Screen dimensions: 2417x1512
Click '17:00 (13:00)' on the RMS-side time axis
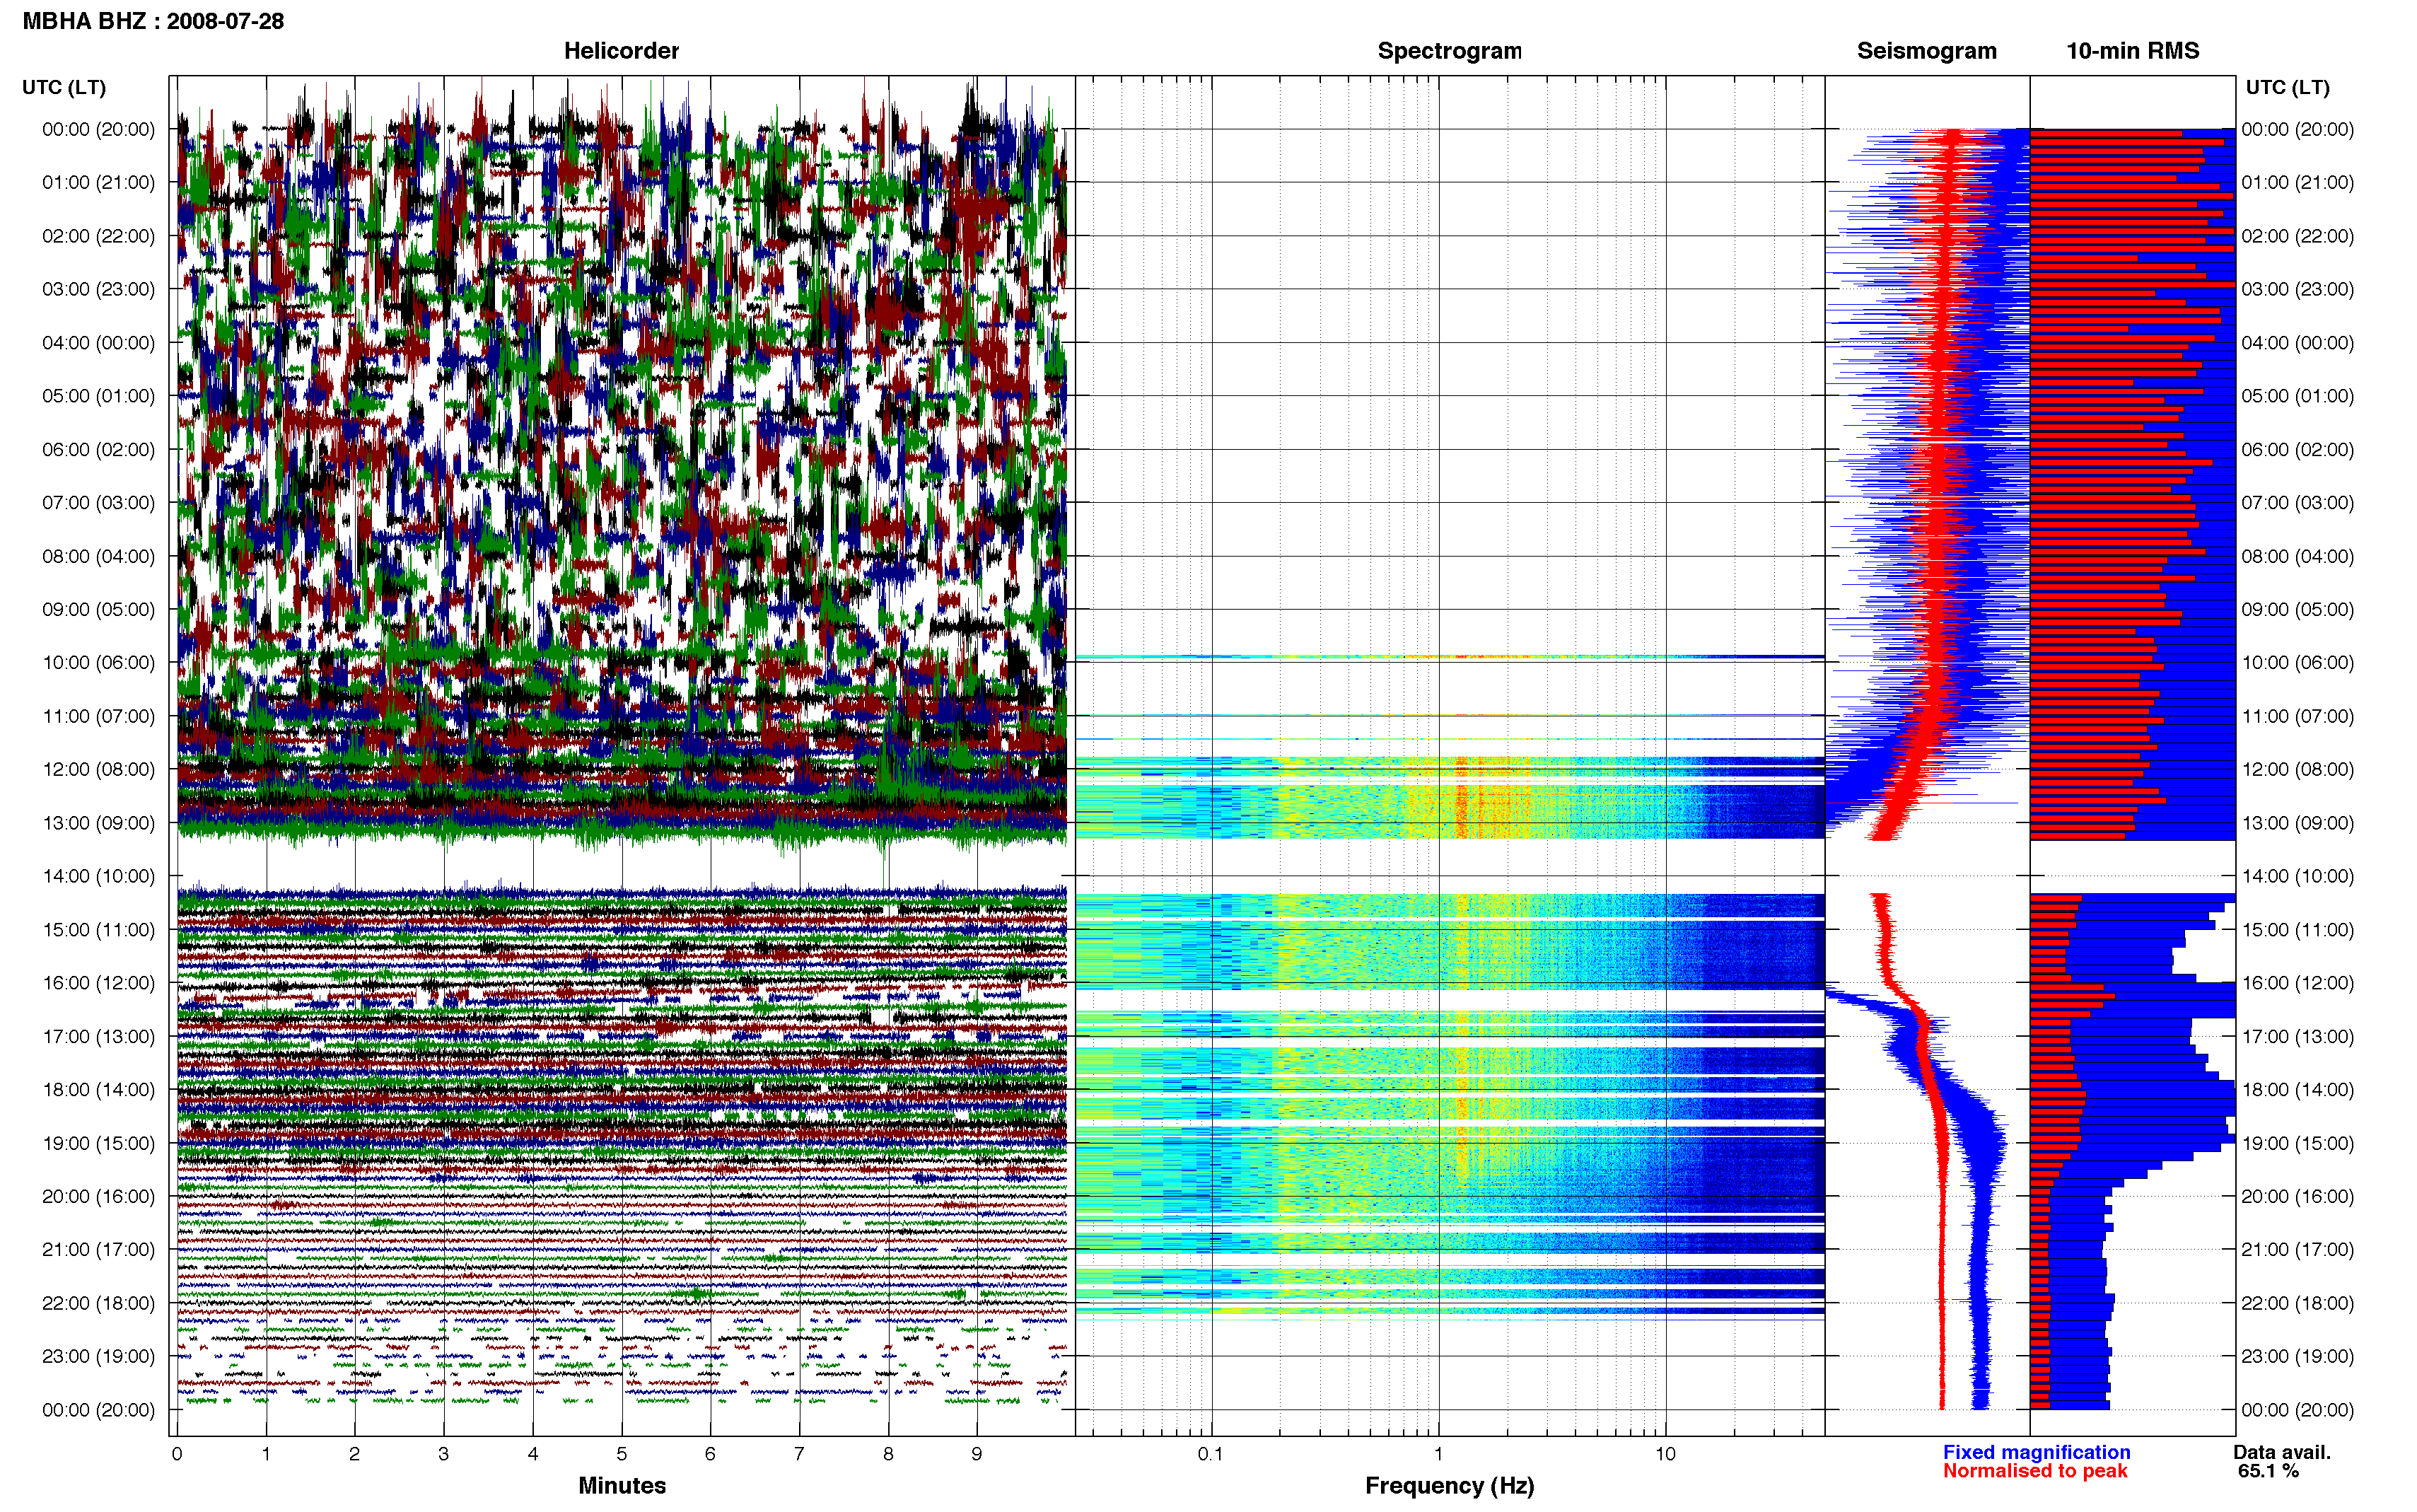click(x=2297, y=1036)
